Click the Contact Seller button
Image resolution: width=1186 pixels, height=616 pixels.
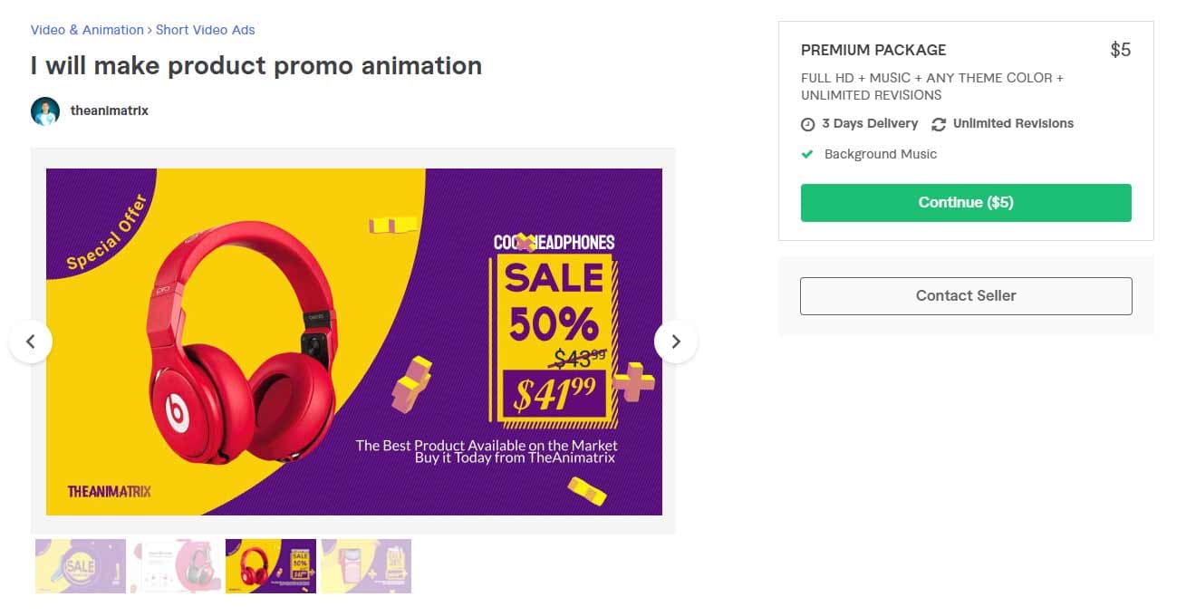pos(966,296)
